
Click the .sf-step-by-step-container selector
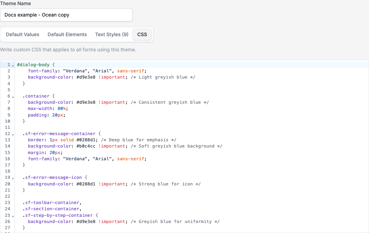[58, 215]
